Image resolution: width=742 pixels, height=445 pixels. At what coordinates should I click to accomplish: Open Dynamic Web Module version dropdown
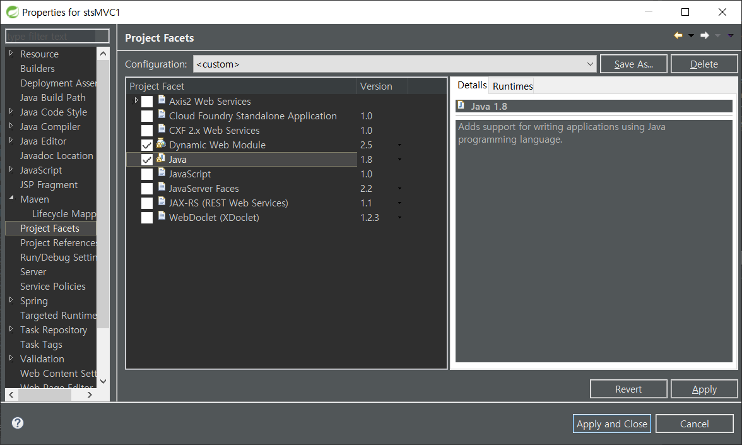click(400, 145)
